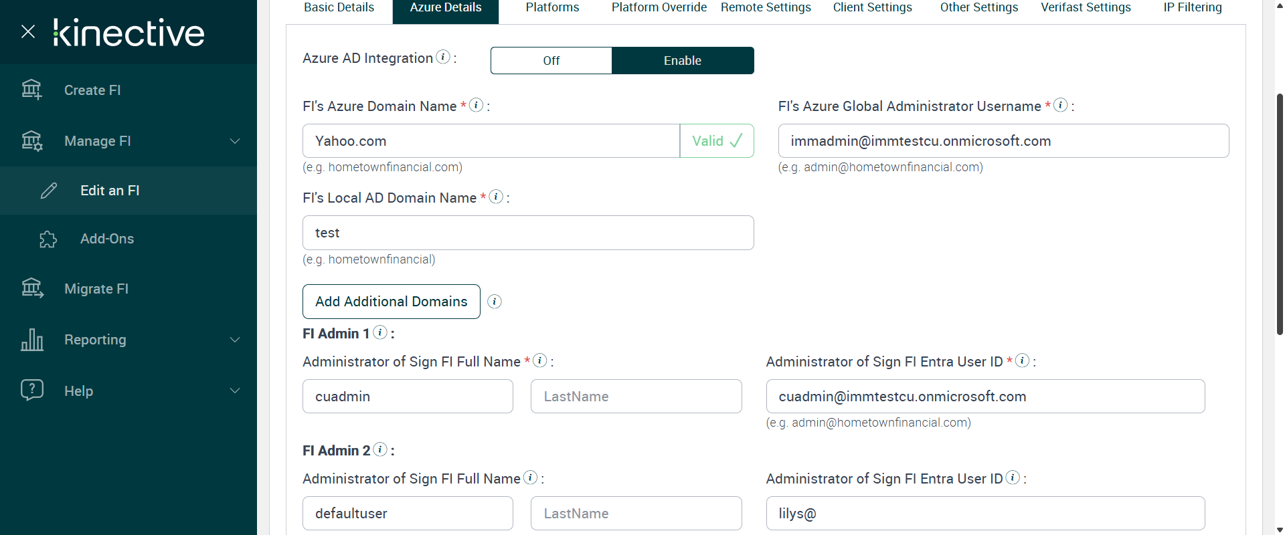1285x535 pixels.
Task: Open the Verifast Settings tab
Action: (x=1086, y=8)
